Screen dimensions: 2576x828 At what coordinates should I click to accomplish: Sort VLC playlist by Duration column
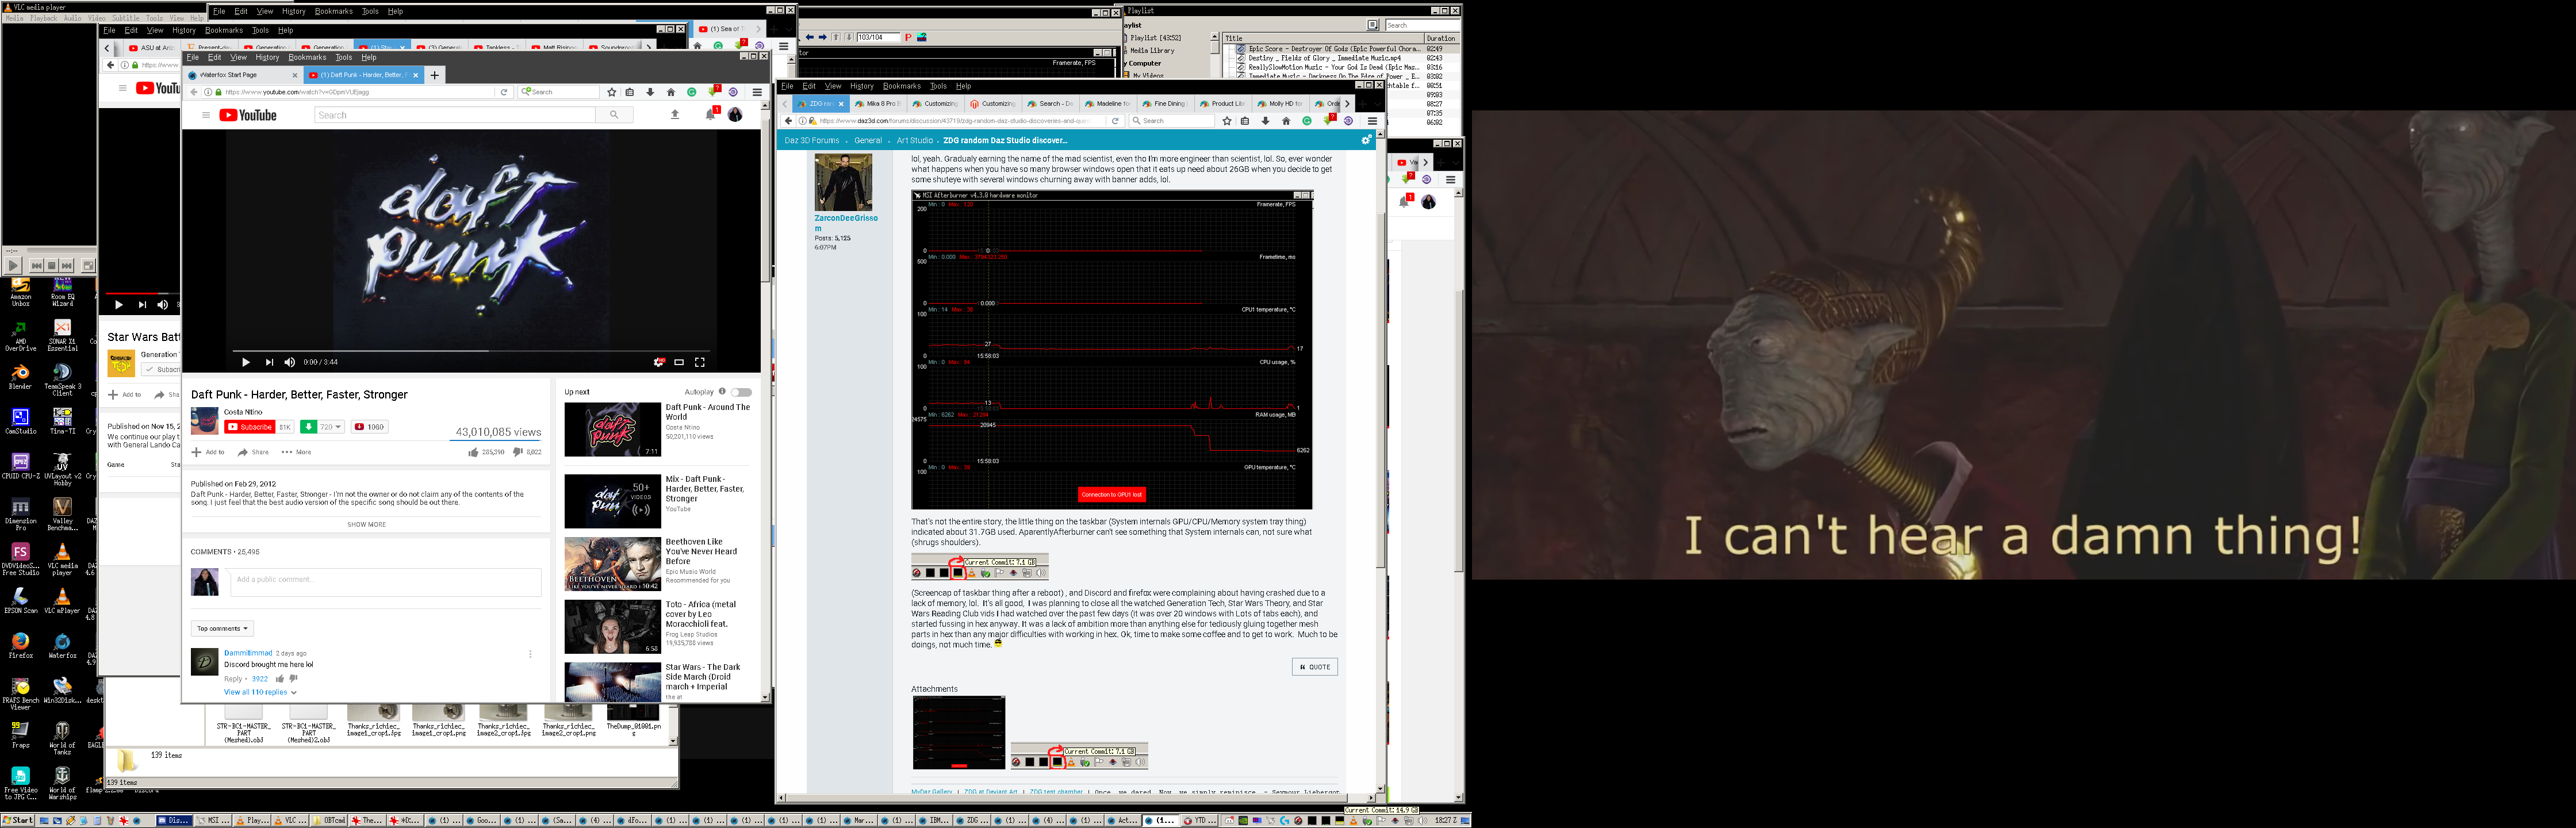coord(1441,38)
